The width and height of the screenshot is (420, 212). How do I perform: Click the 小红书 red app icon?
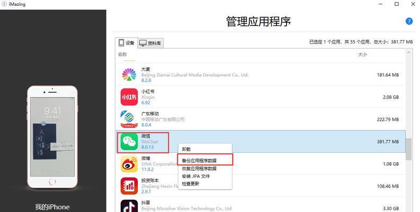129,97
